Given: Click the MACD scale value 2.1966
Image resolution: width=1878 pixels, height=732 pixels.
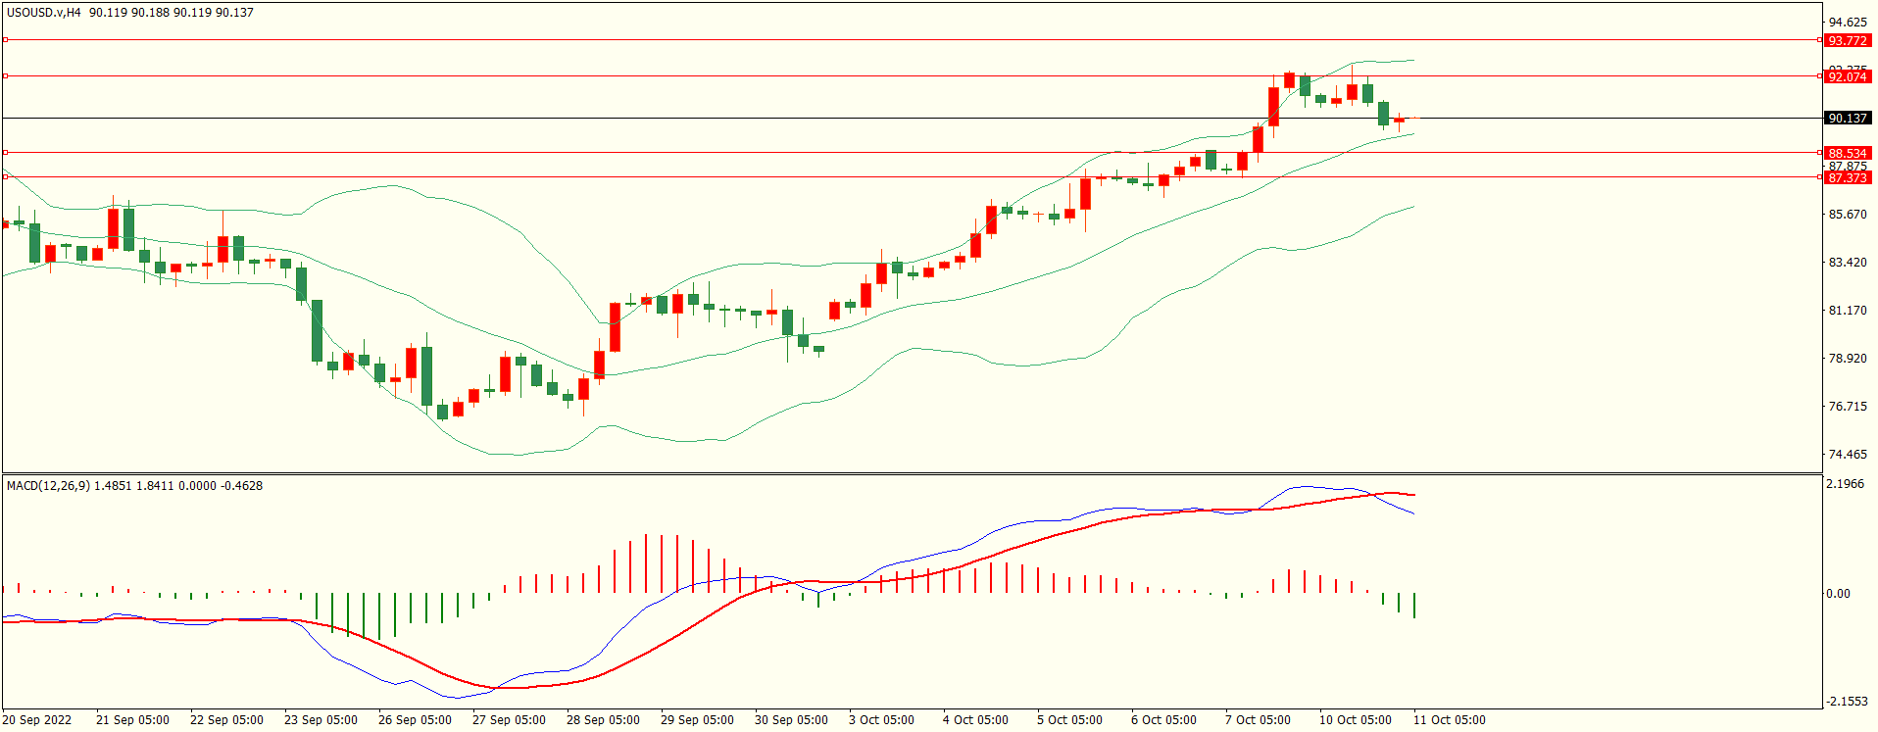Looking at the screenshot, I should pos(1846,484).
